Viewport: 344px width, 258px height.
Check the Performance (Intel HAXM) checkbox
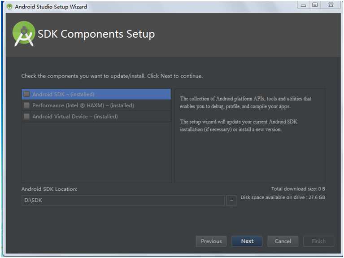[27, 105]
